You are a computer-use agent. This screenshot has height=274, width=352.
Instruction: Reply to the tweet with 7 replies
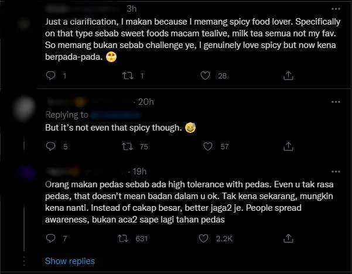click(x=50, y=238)
